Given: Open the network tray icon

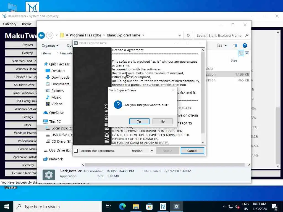Looking at the screenshot, I should coord(231,206).
